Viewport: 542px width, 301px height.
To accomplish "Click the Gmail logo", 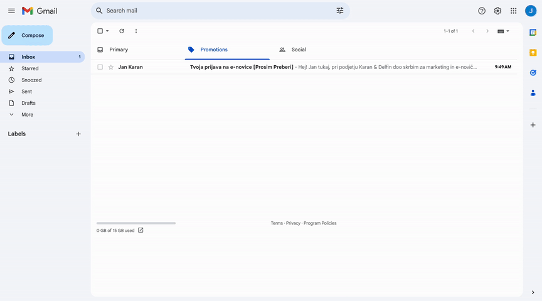I will tap(40, 11).
